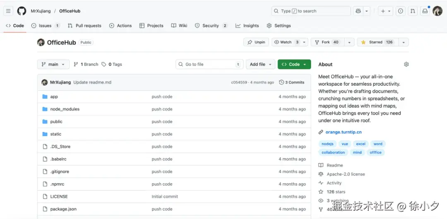The height and width of the screenshot is (219, 447).
Task: Open the repository Settings tab
Action: pyautogui.click(x=279, y=26)
